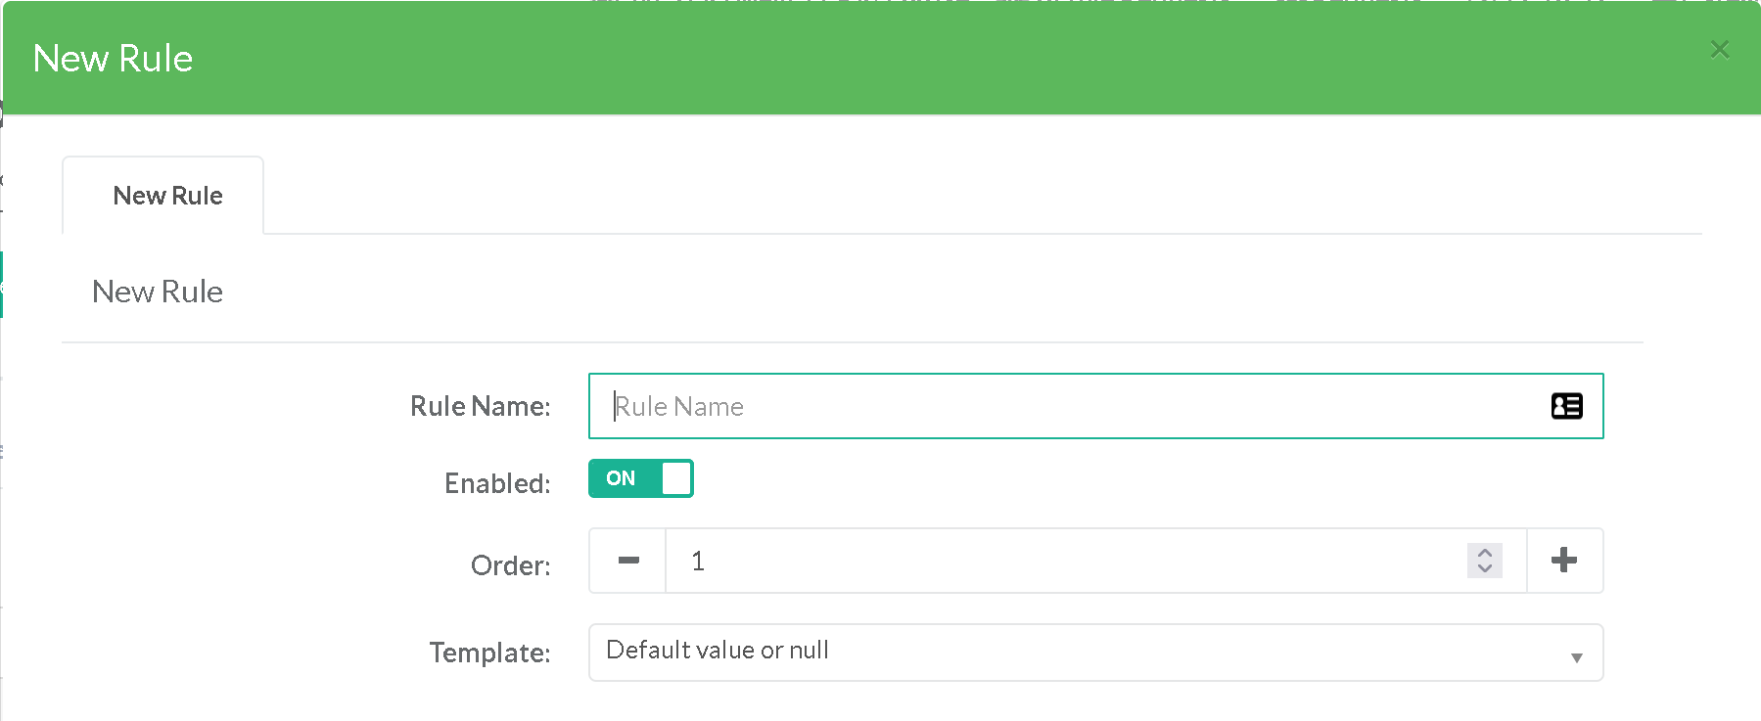Click the Template dropdown arrow
1761x721 pixels.
click(1576, 656)
